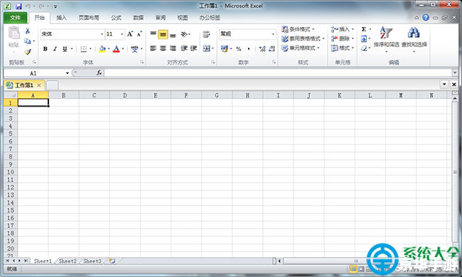Screen dimensions: 462x277
Task: Toggle top vertical alignment
Action: point(154,34)
